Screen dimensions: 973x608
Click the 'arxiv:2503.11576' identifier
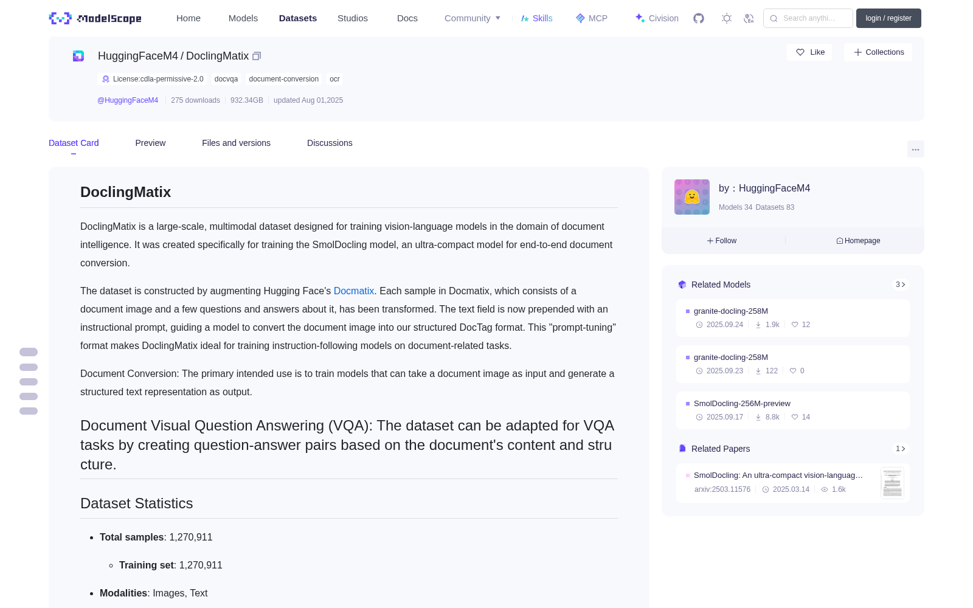(722, 489)
